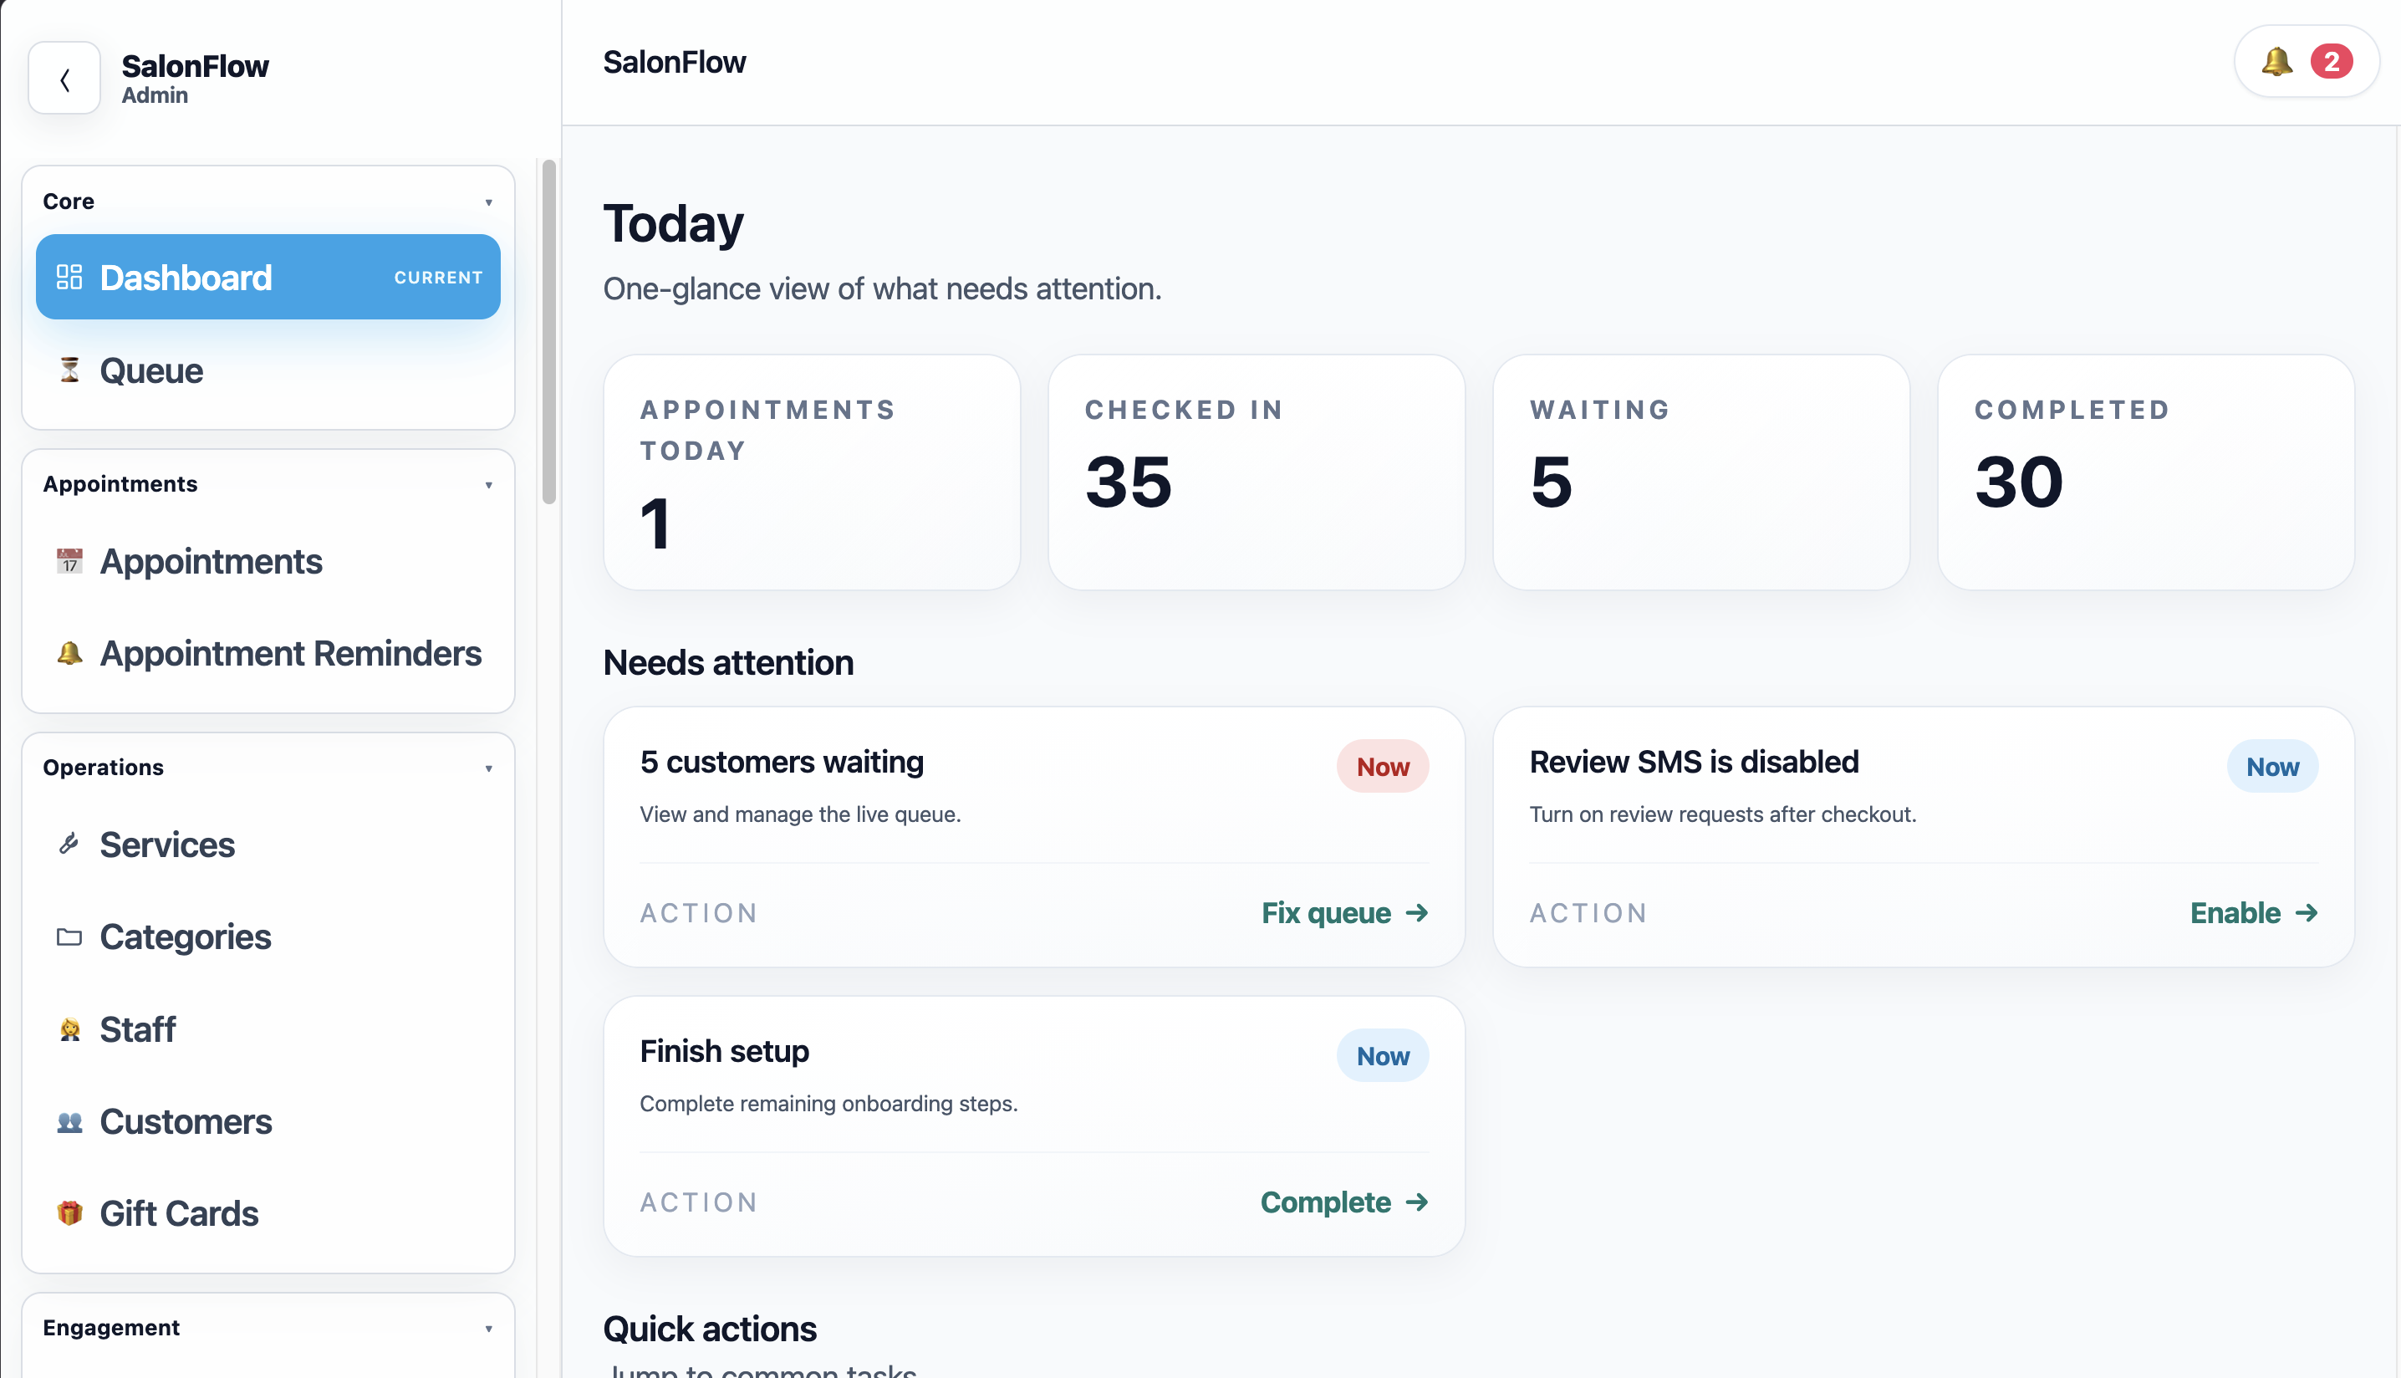Collapse the Appointments section arrow
This screenshot has height=1378, width=2401.
(x=489, y=486)
